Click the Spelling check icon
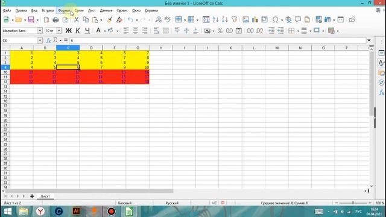The image size is (386, 217). click(168, 20)
